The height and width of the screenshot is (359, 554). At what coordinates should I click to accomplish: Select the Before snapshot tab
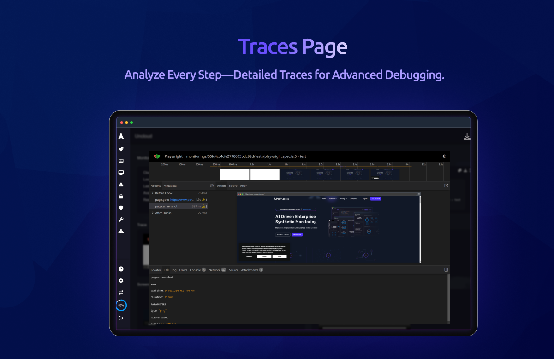(x=233, y=186)
